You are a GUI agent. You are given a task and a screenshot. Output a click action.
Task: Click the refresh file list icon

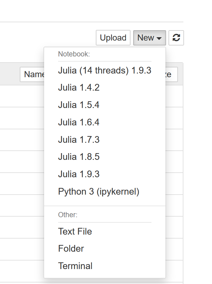(176, 38)
